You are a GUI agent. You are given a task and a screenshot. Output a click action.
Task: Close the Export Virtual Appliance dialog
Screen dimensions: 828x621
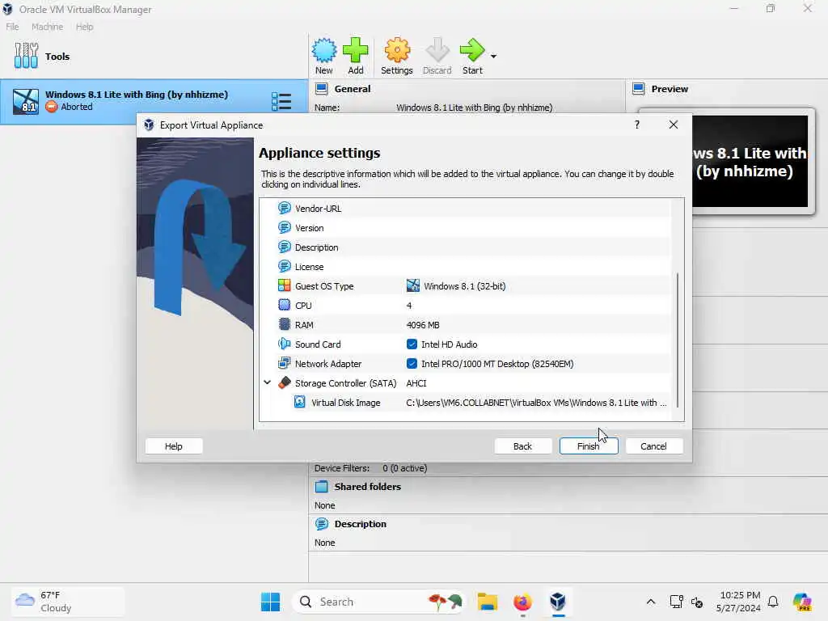point(674,125)
